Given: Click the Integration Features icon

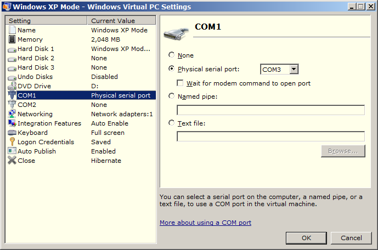Looking at the screenshot, I should [12, 123].
